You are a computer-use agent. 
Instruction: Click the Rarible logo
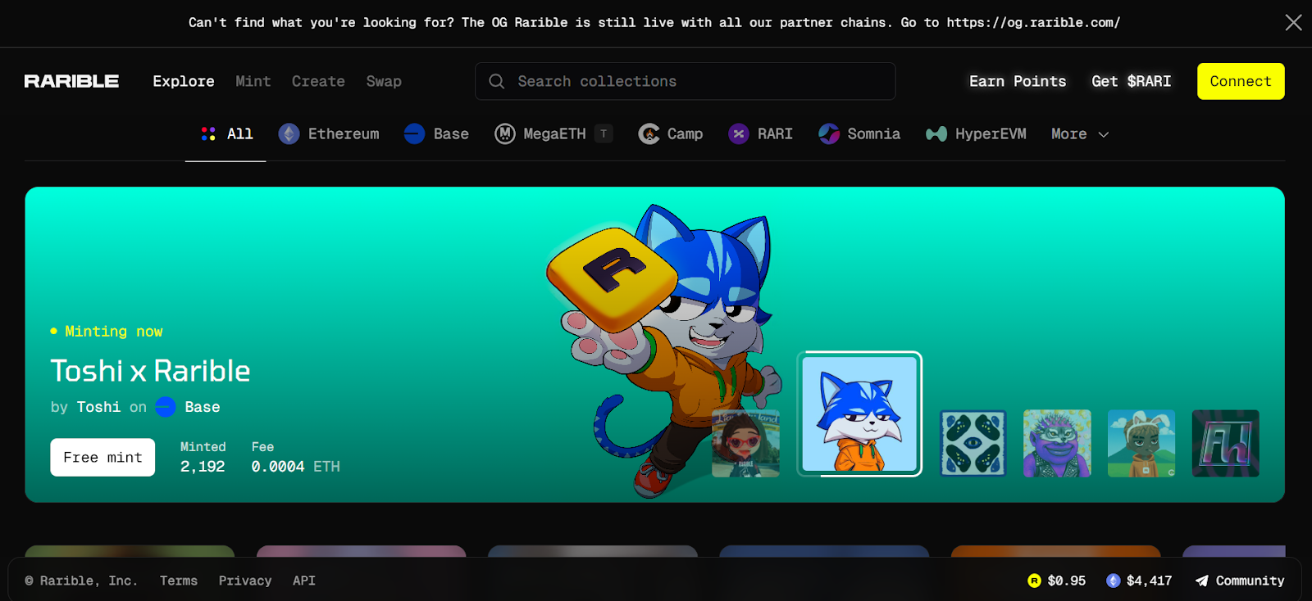tap(71, 81)
